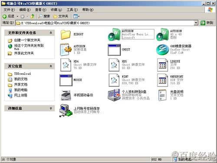Viewport: 217px width, 163px height.
Task: Click the folder icon in window title bar
Action: coord(3,3)
